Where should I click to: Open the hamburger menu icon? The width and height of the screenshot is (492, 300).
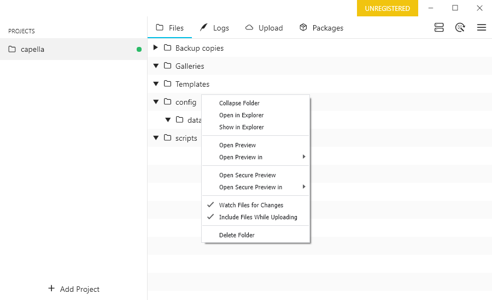click(x=482, y=27)
